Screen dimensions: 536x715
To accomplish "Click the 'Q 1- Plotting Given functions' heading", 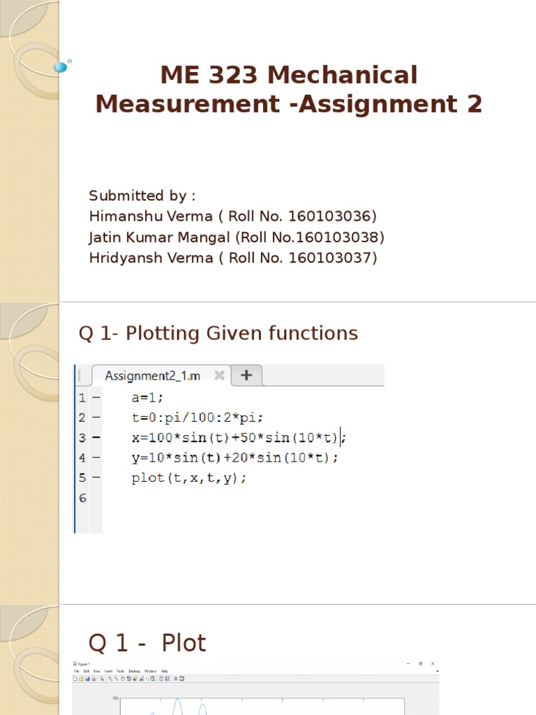I will point(218,333).
